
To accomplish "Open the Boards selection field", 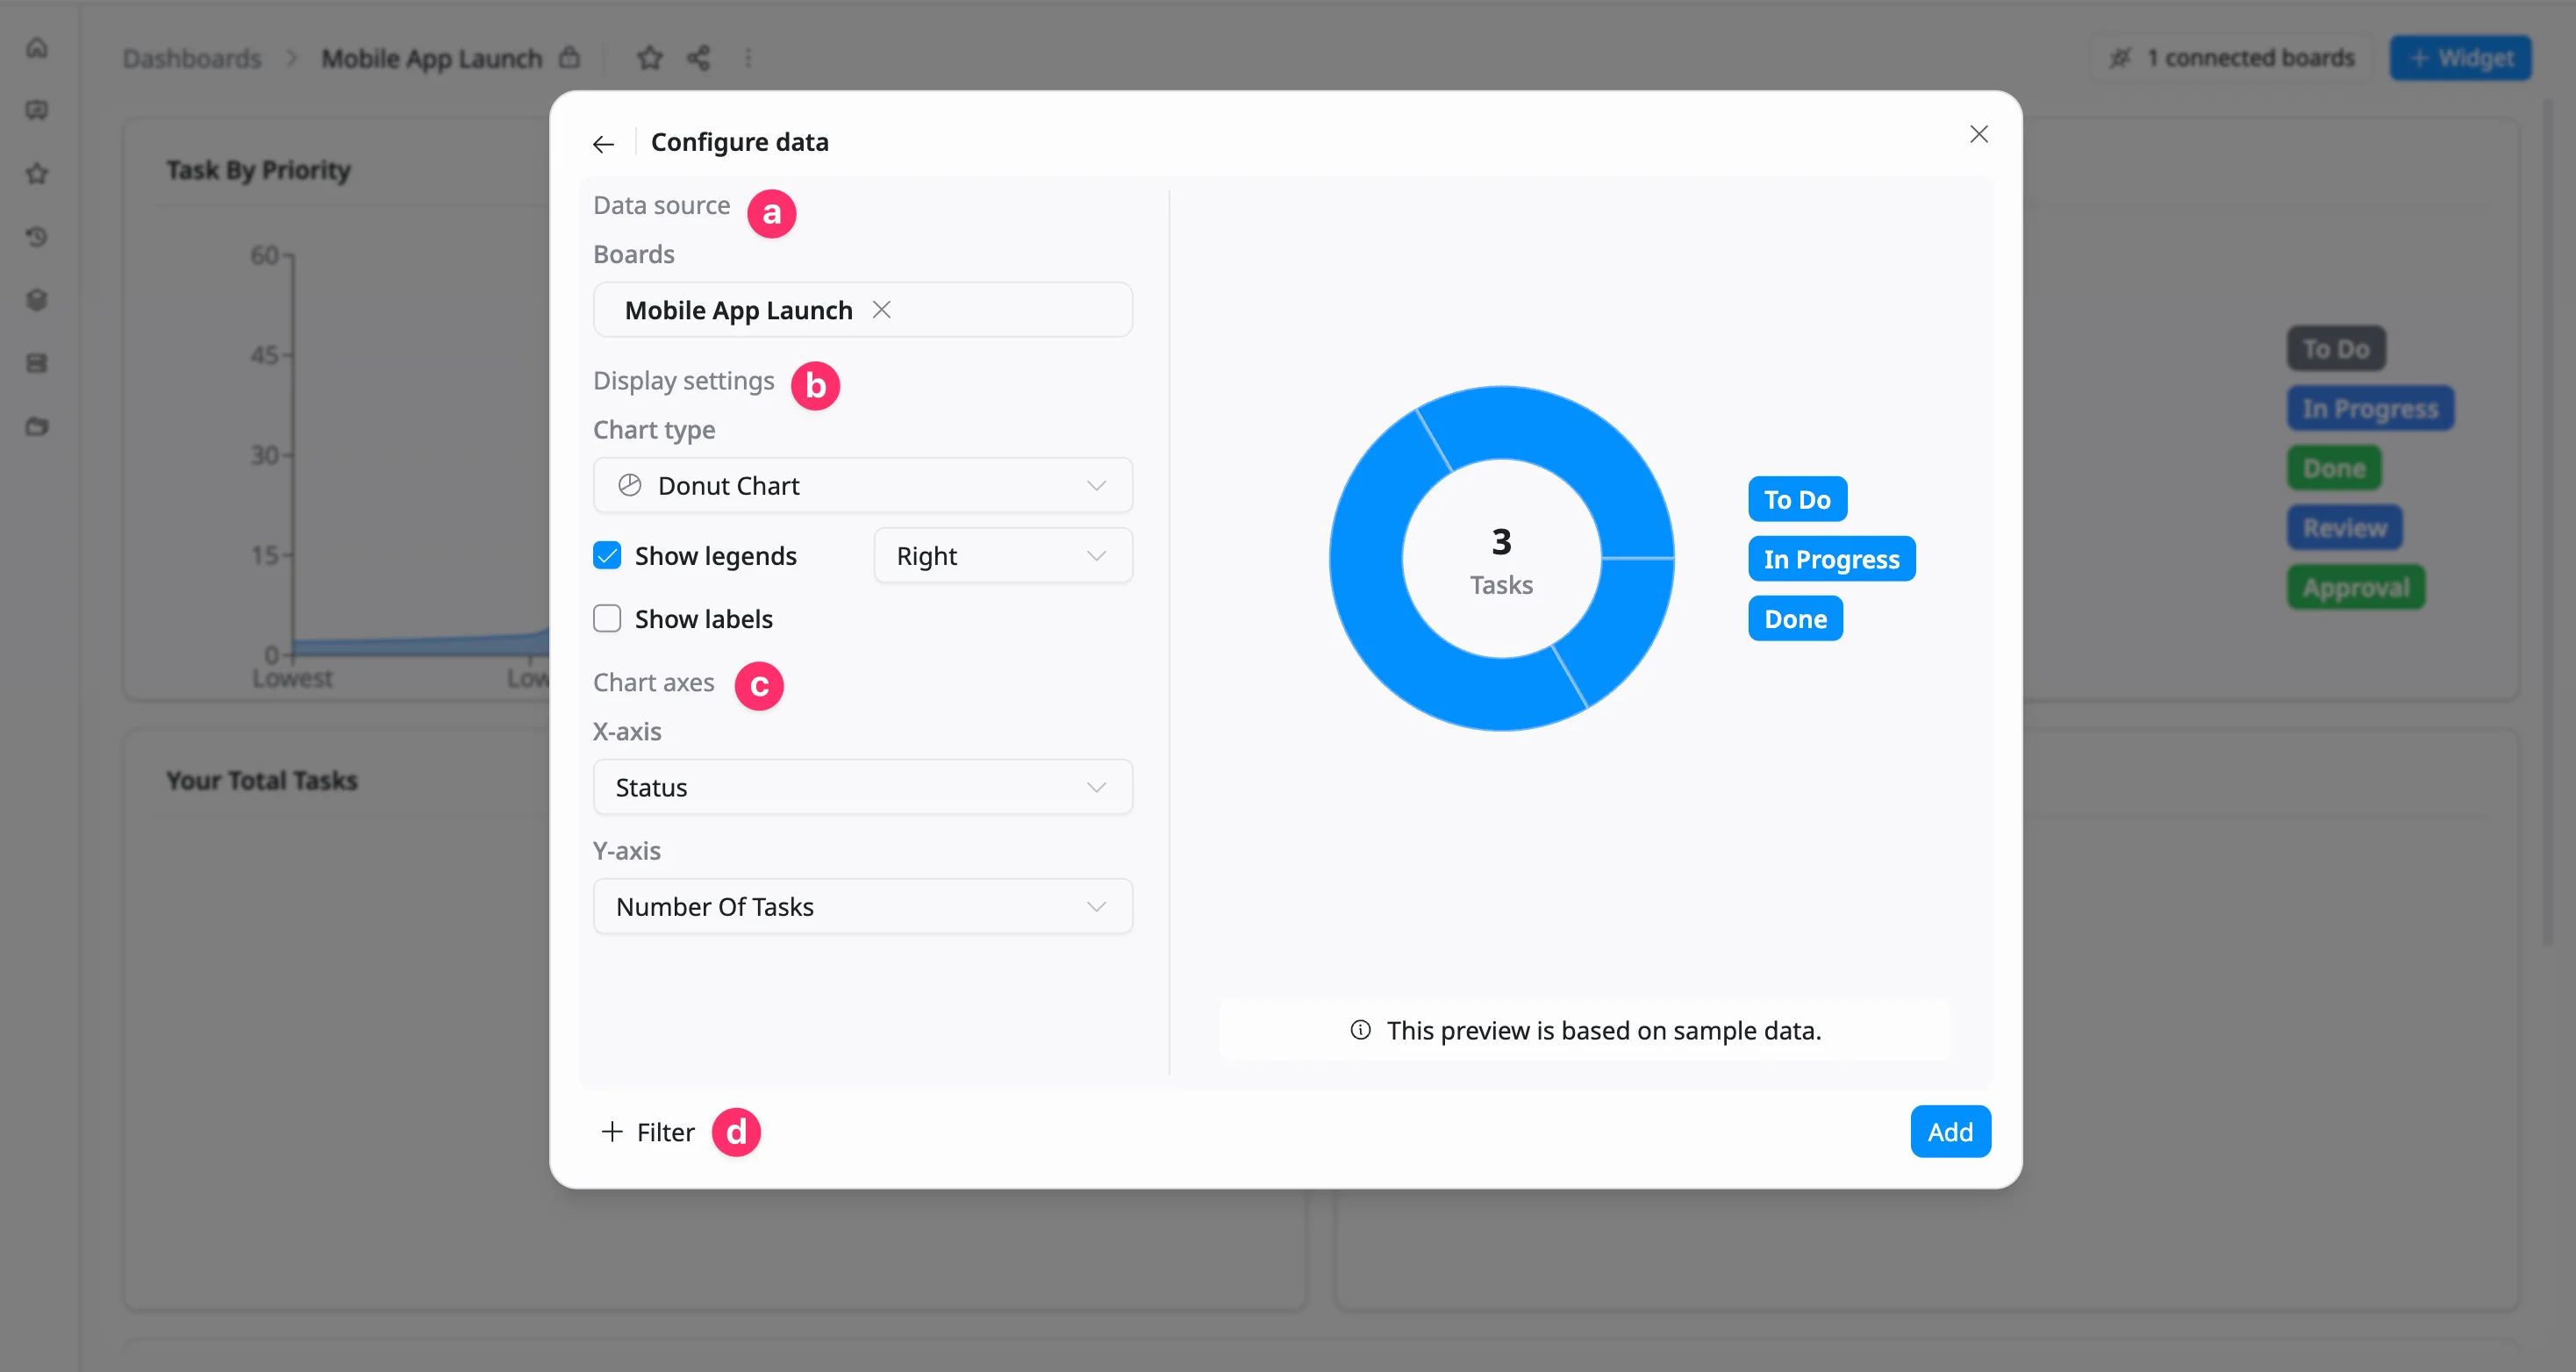I will coord(862,310).
